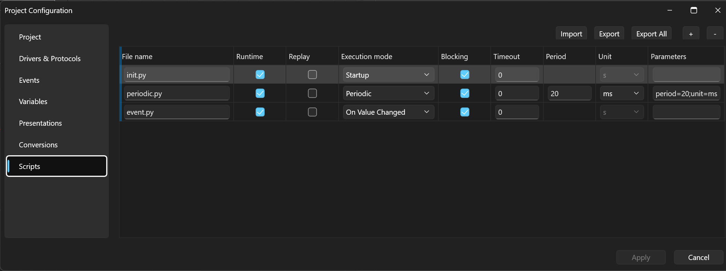Select the Scripts section

coord(57,166)
